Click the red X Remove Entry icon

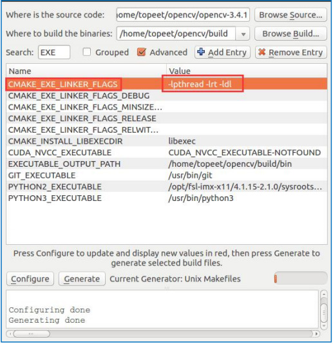click(262, 52)
